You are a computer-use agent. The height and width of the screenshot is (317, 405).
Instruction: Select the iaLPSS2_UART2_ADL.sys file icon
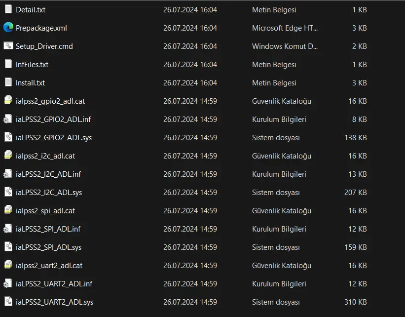pos(8,302)
